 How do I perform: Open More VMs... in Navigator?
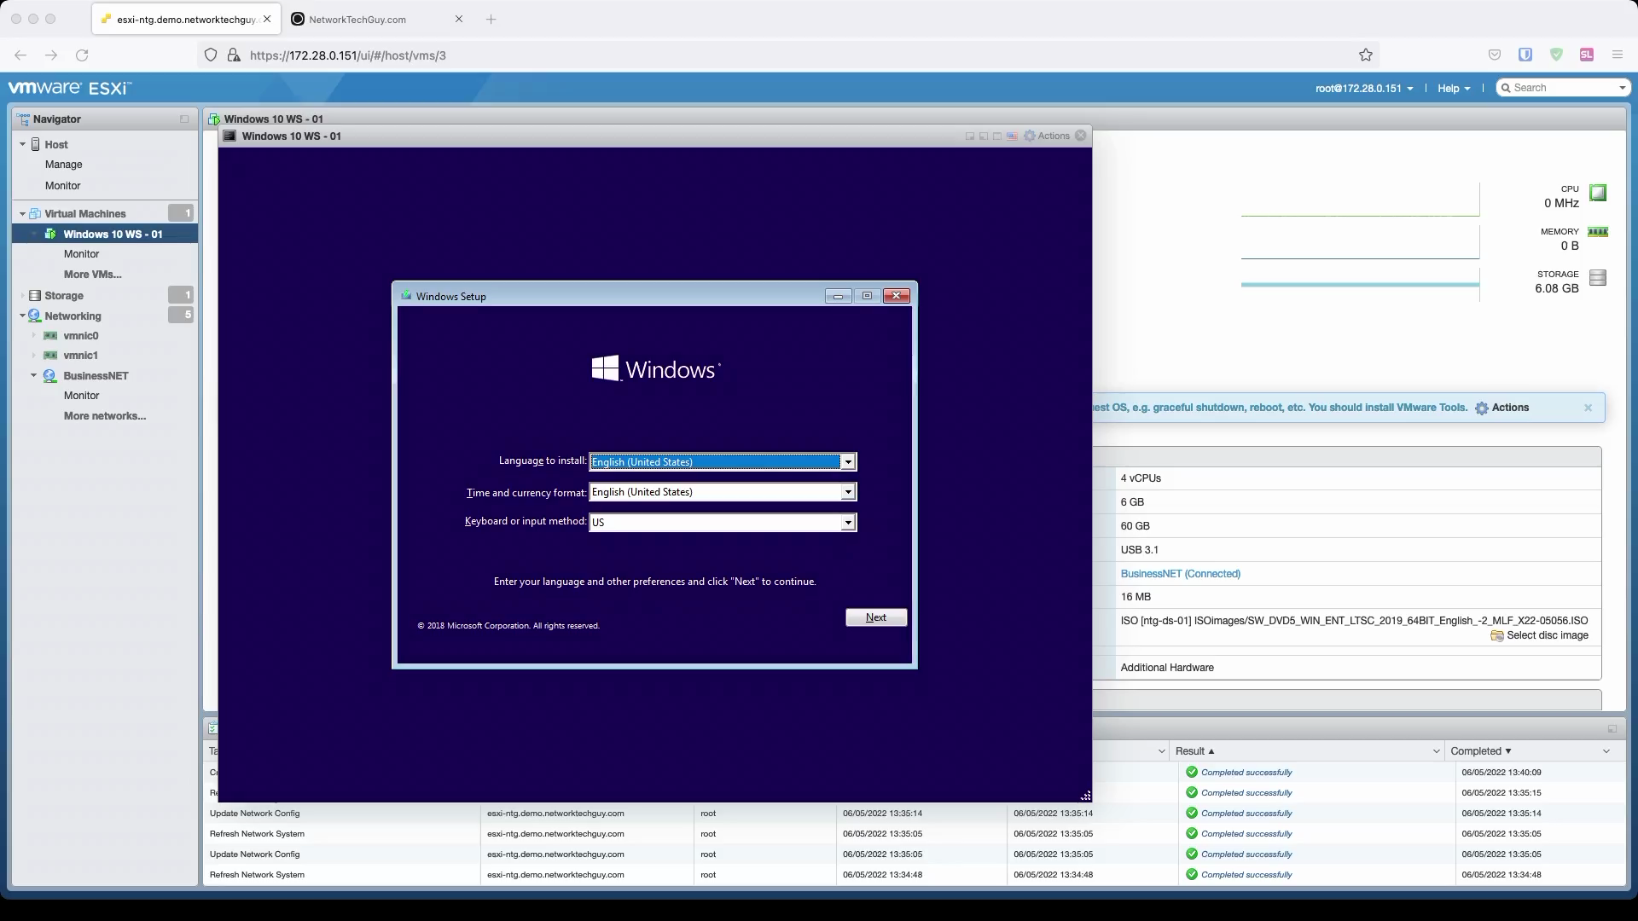tap(93, 275)
